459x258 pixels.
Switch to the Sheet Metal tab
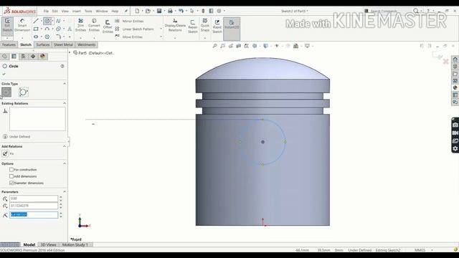coord(63,44)
